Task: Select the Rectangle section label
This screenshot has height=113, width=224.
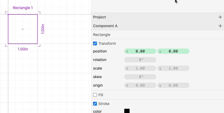Action: point(102,35)
